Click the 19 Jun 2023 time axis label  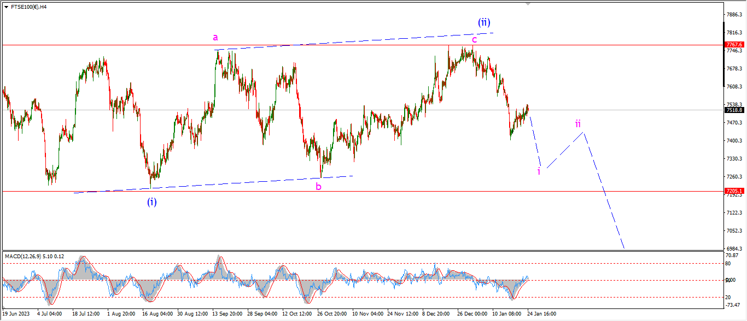pos(16,314)
